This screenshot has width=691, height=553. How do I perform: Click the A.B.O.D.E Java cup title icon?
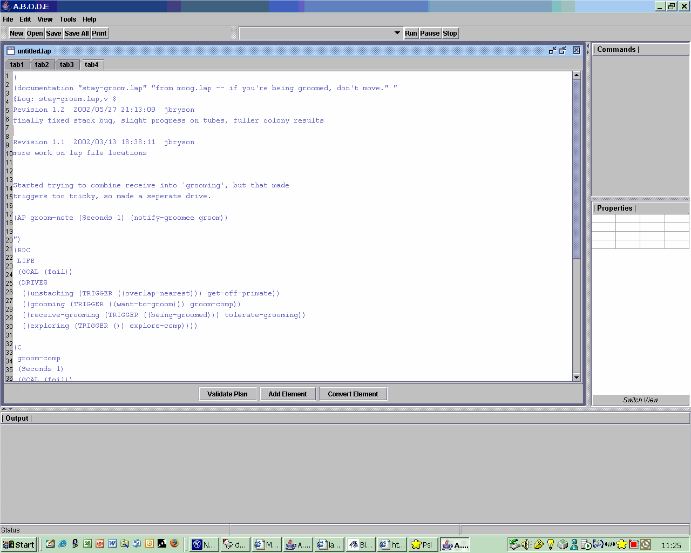pyautogui.click(x=6, y=6)
